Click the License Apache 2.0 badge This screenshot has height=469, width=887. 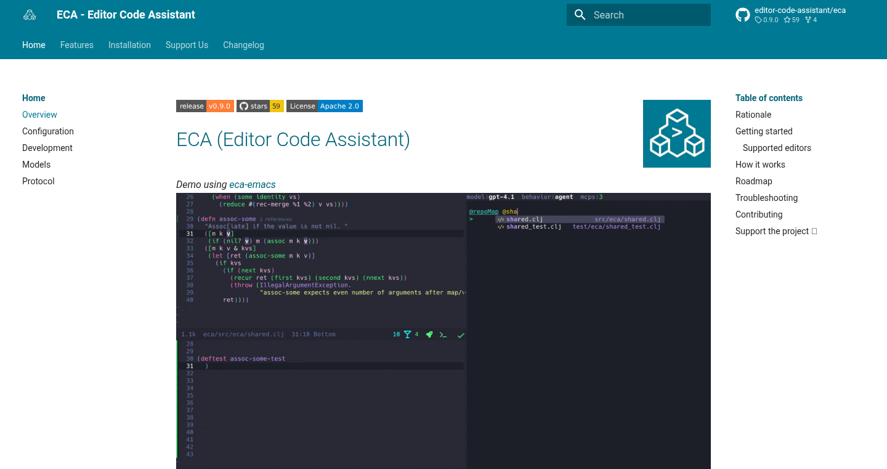(x=325, y=106)
